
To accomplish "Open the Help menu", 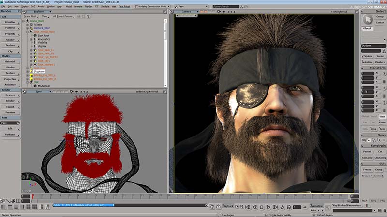I will click(x=60, y=7).
